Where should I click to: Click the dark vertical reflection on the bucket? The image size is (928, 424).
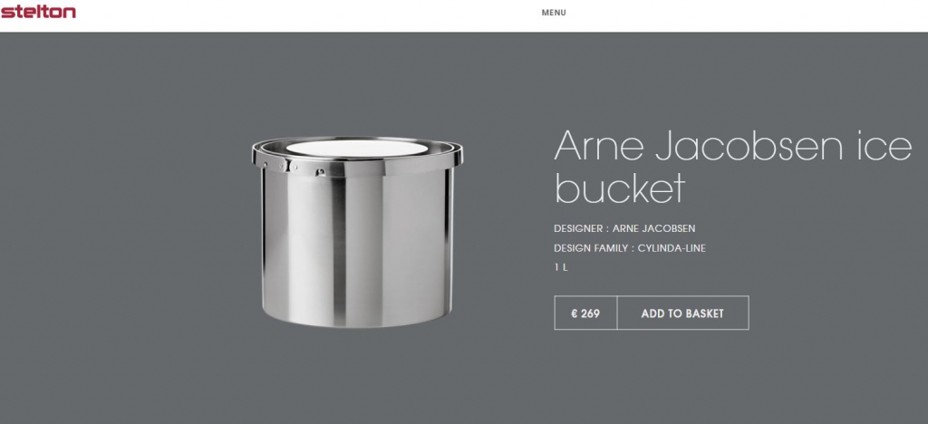click(339, 248)
